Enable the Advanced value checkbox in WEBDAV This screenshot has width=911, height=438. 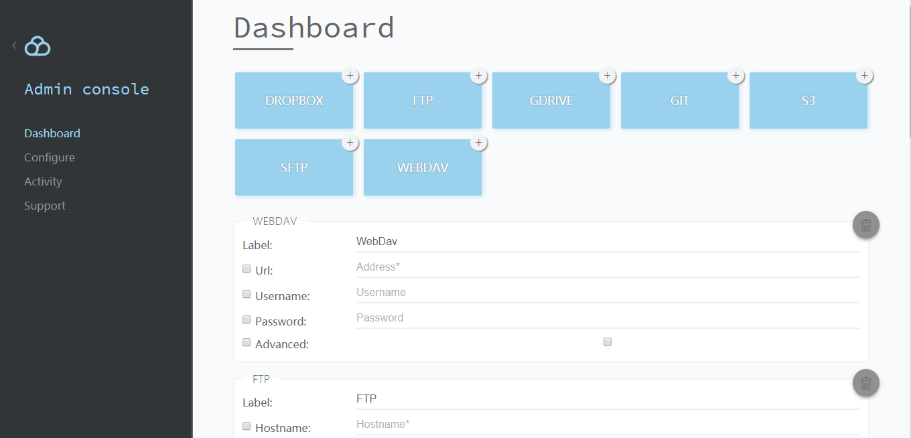click(x=608, y=342)
